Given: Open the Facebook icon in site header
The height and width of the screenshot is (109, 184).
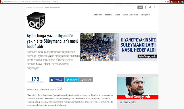Looking at the screenshot, I should point(145,7).
